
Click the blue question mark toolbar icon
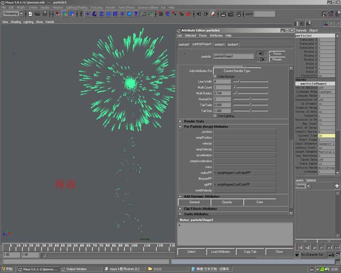(136, 14)
